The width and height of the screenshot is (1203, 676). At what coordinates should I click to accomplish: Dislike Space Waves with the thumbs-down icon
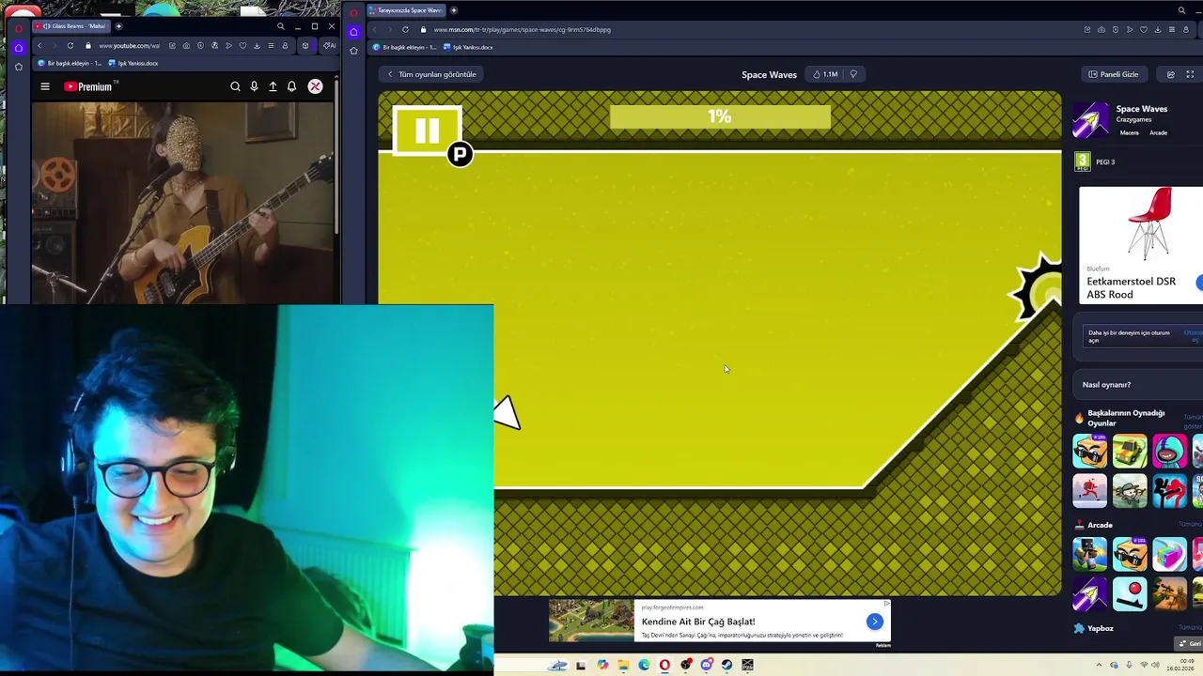click(x=853, y=74)
